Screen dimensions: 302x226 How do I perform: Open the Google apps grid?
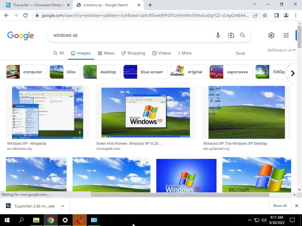click(x=286, y=35)
